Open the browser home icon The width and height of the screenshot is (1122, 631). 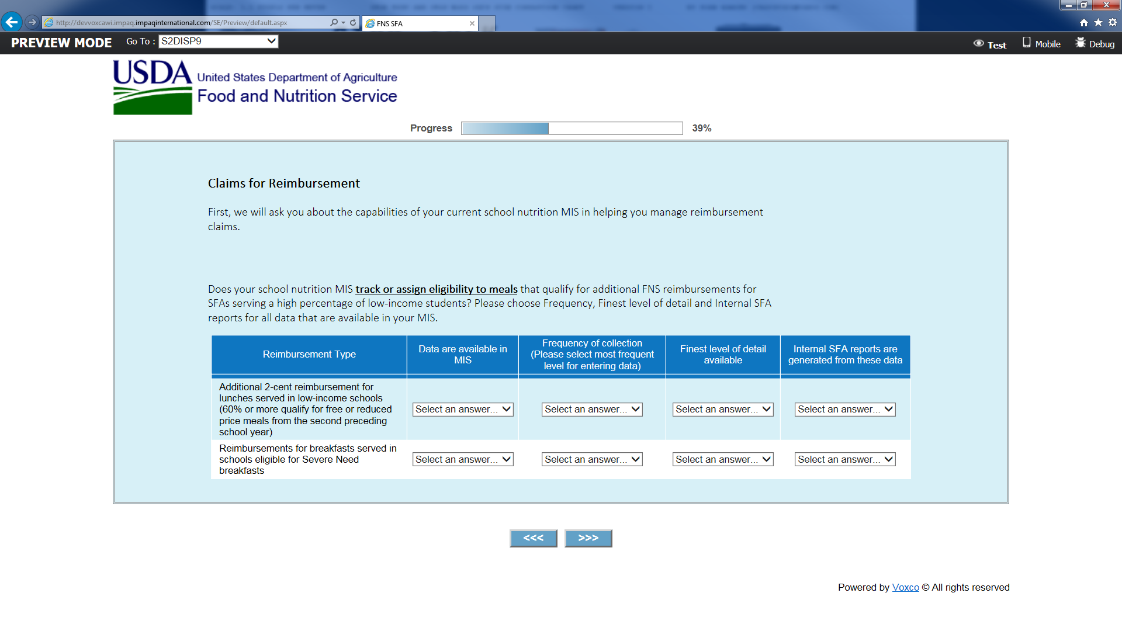(x=1083, y=23)
